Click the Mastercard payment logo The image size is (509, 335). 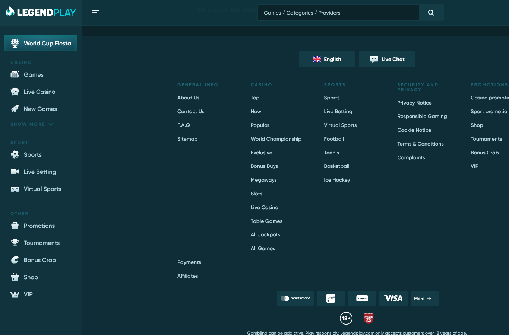click(x=295, y=299)
